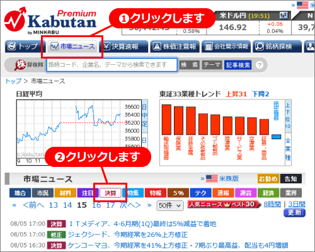Screen dimensions: 315x252
Task: Select the 日中足 chart tab
Action: (x=145, y=116)
